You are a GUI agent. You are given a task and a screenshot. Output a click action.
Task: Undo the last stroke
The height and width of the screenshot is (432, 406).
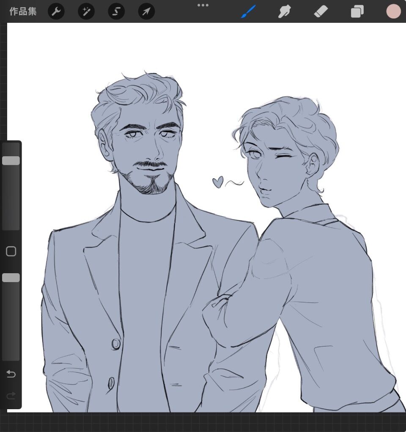click(11, 374)
